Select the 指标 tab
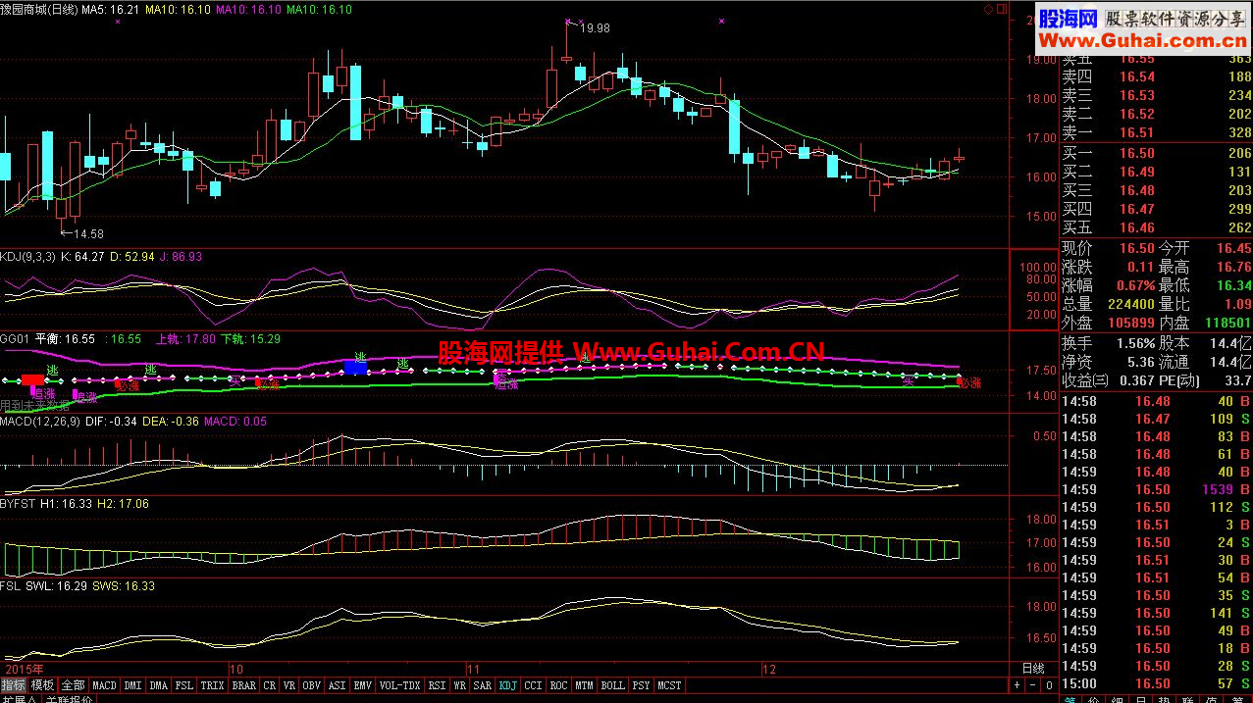Image resolution: width=1253 pixels, height=703 pixels. [x=14, y=685]
